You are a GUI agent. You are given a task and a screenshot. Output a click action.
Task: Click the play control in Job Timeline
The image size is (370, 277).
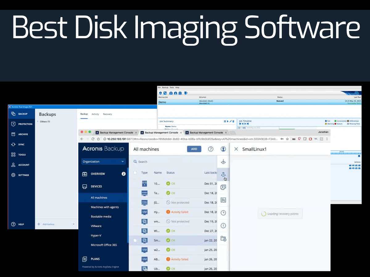(245, 123)
